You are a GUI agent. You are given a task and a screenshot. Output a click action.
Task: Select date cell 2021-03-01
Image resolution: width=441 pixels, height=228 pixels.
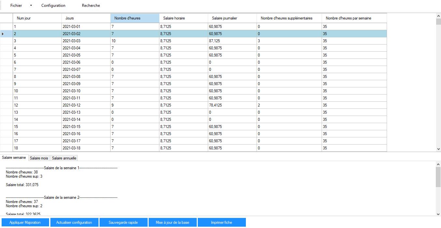pos(86,27)
